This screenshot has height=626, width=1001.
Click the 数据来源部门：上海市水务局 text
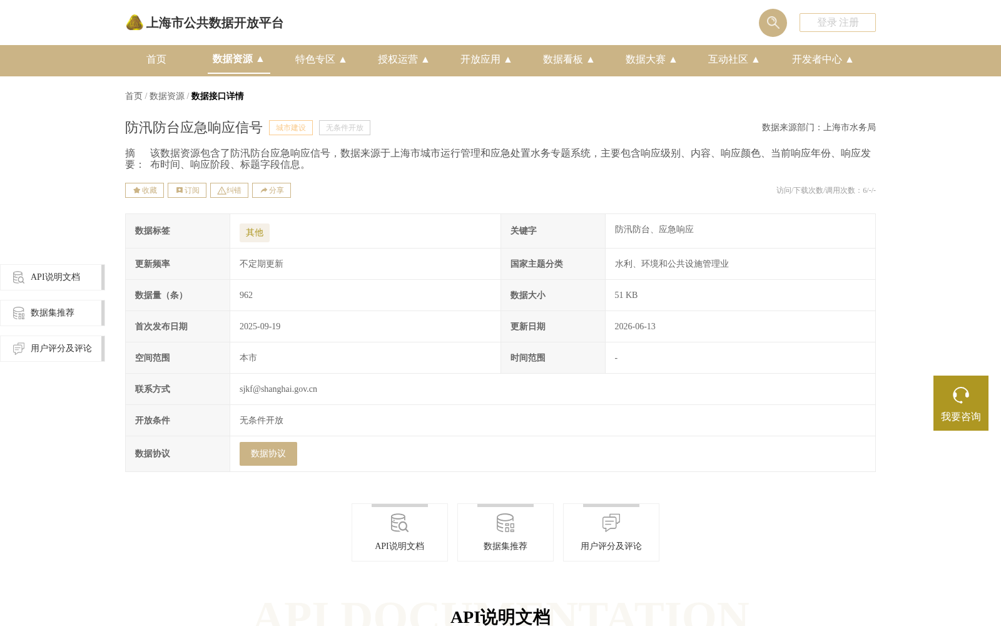[819, 128]
